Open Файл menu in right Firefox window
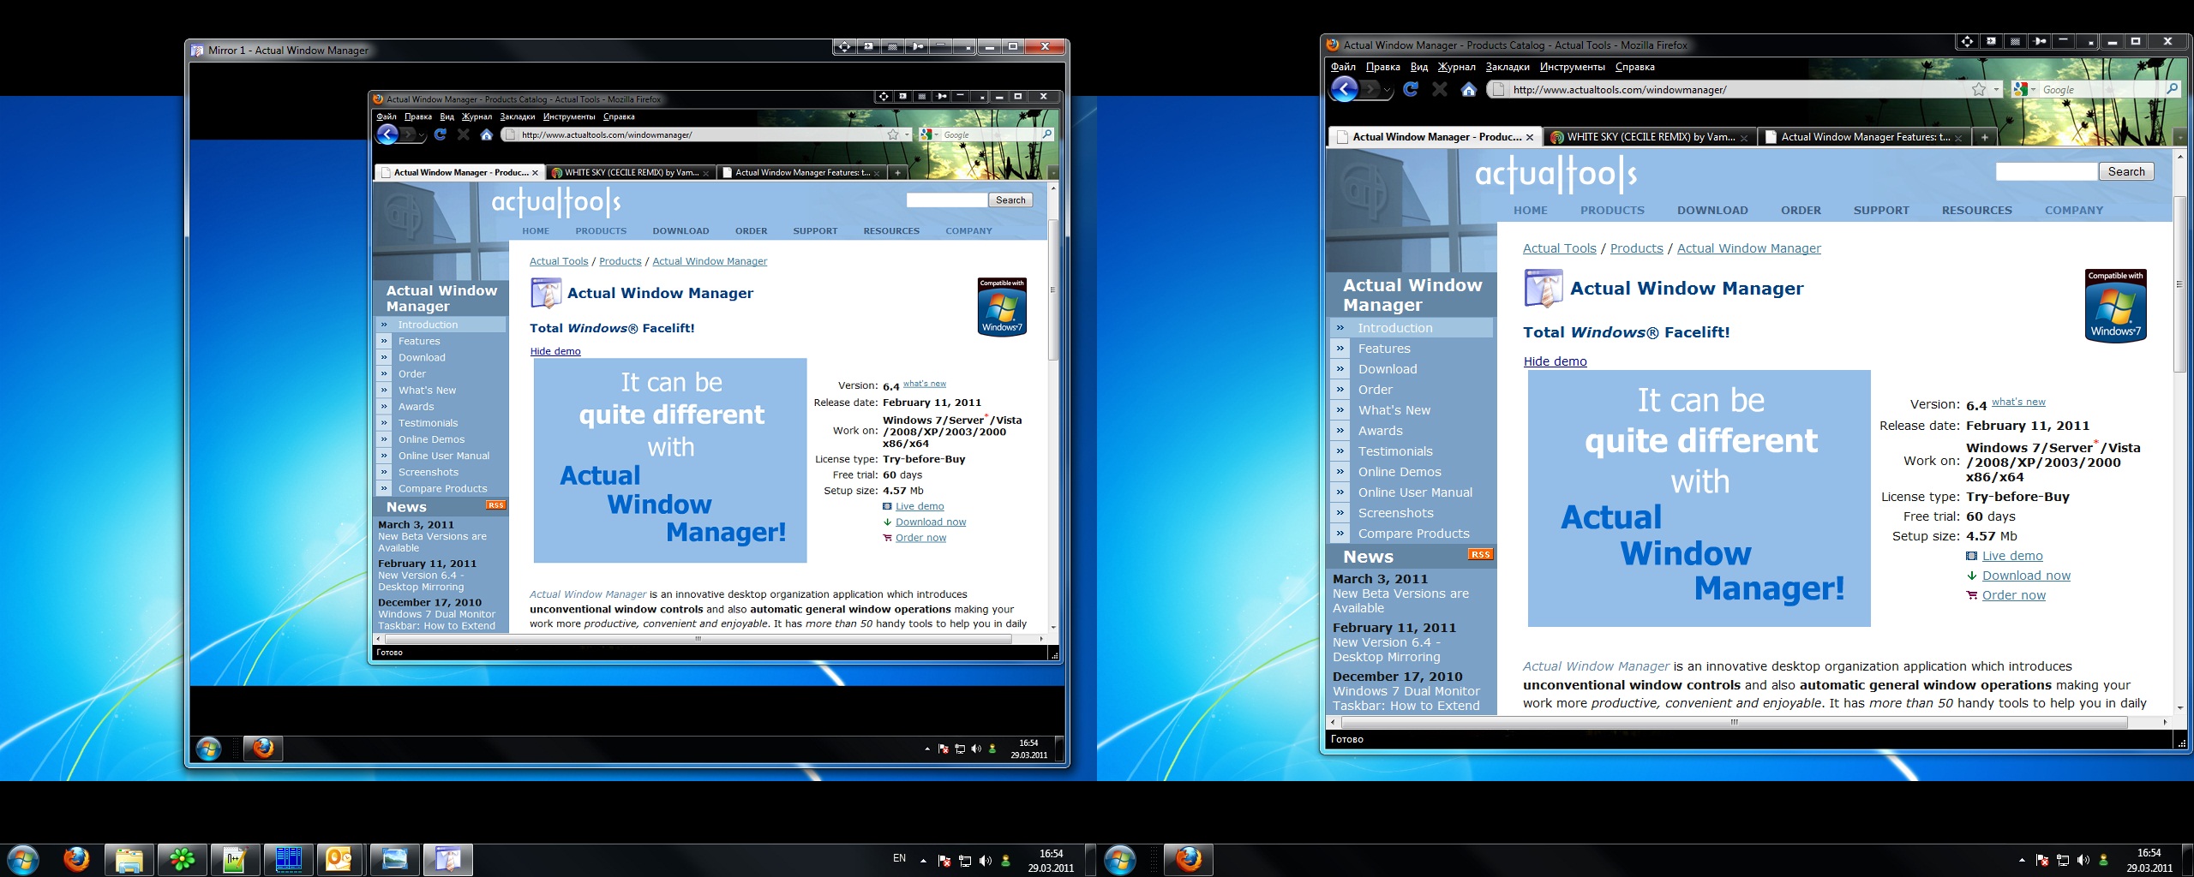The height and width of the screenshot is (877, 2194). (x=1343, y=67)
